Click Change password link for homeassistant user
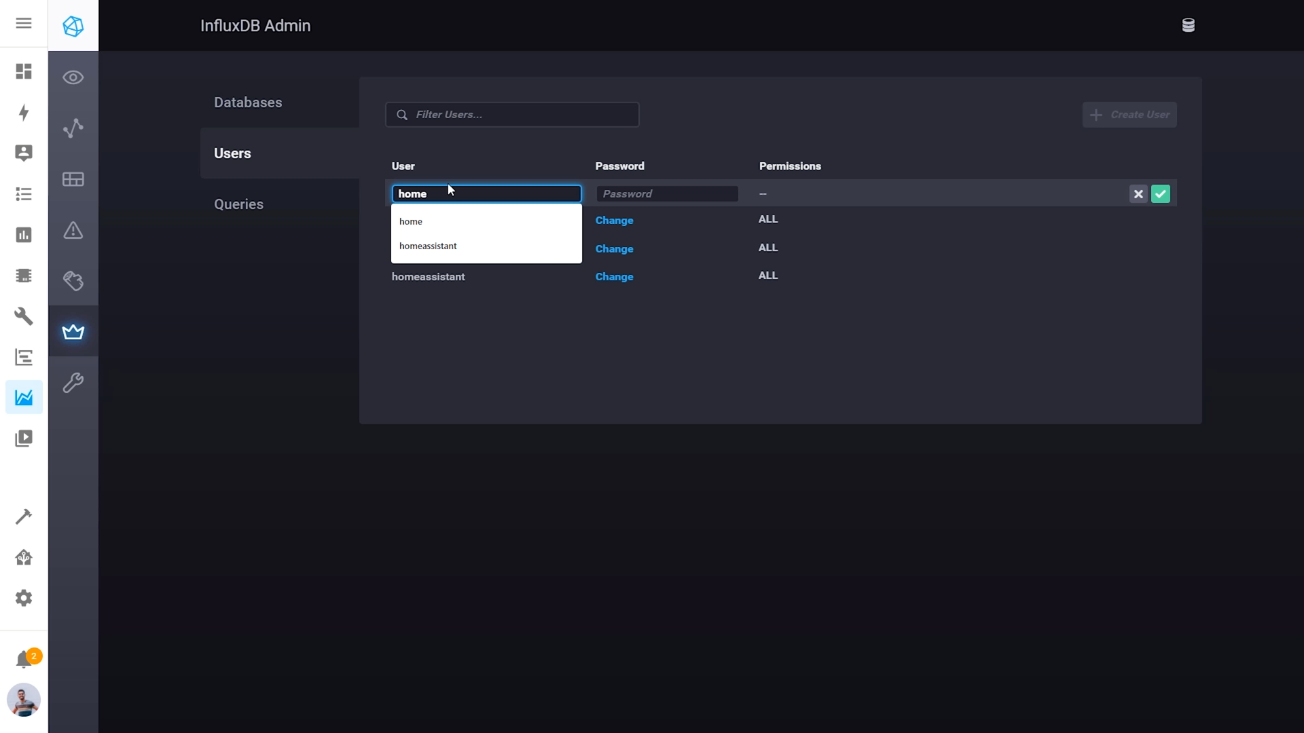This screenshot has width=1304, height=733. pos(614,277)
